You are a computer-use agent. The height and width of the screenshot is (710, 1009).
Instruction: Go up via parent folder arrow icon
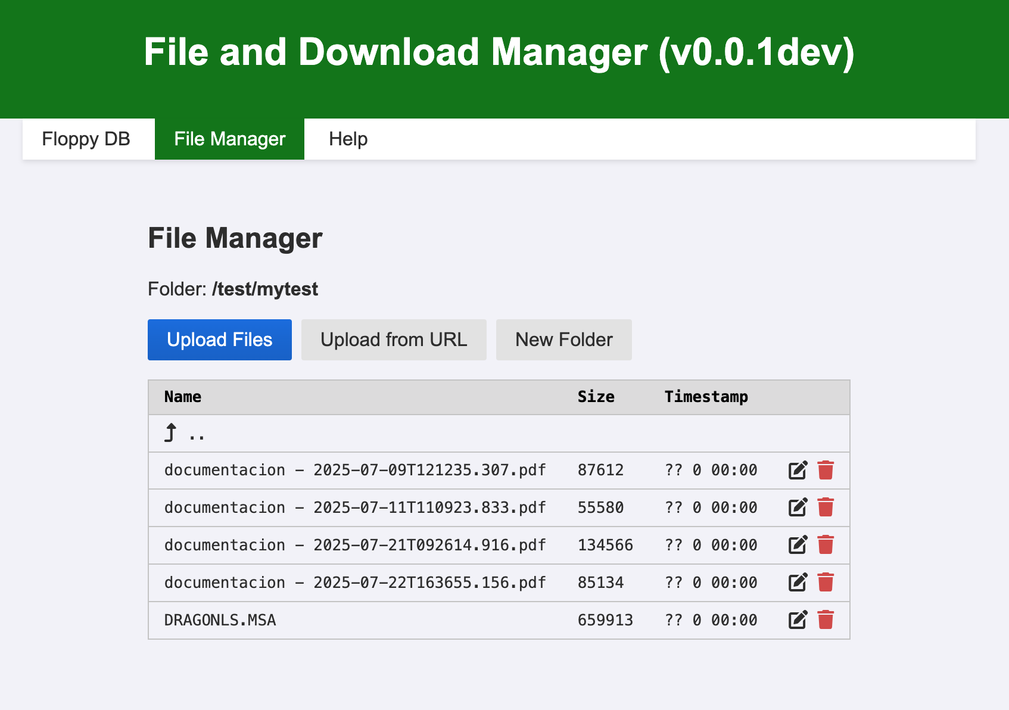pos(170,433)
